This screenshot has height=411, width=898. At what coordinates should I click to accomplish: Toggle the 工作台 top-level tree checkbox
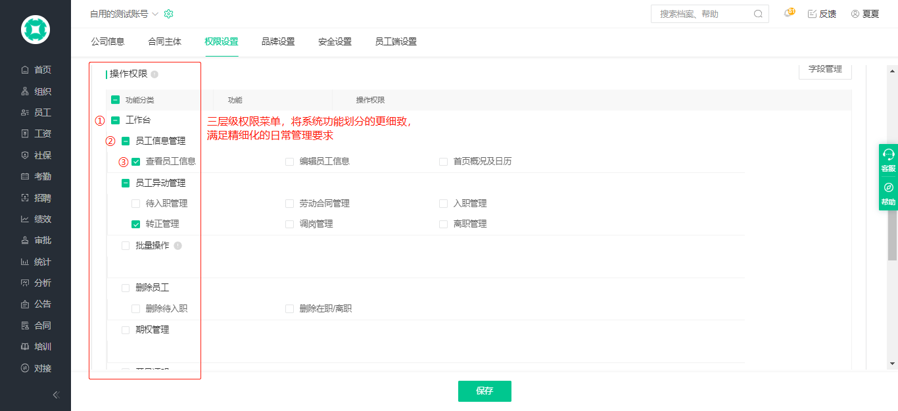116,120
